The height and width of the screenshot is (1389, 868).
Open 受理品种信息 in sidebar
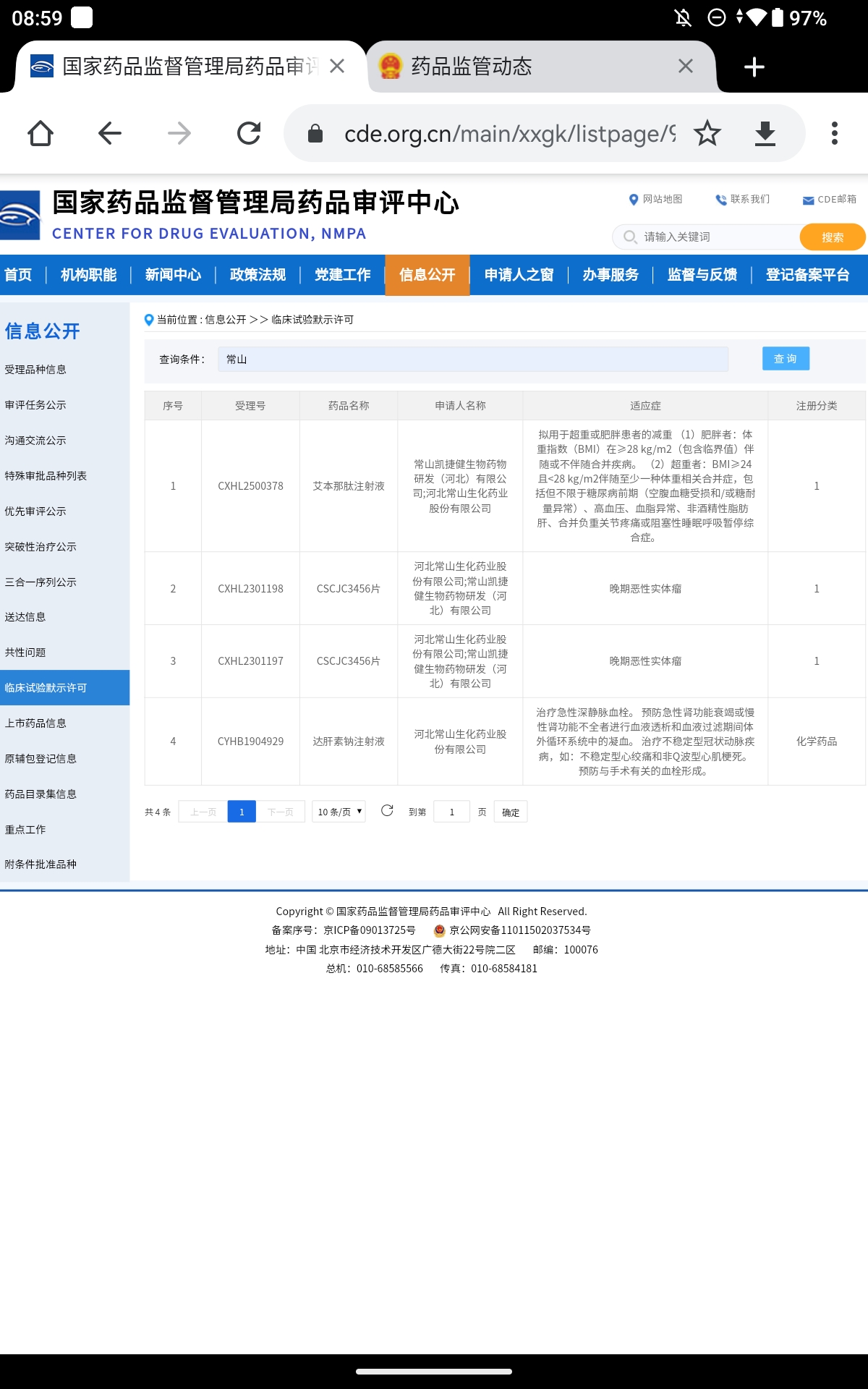pyautogui.click(x=35, y=370)
